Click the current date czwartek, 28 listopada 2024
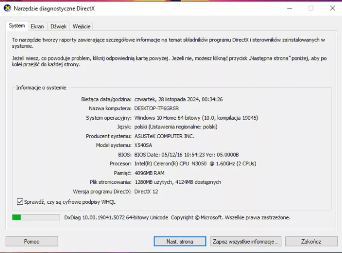 tap(179, 99)
